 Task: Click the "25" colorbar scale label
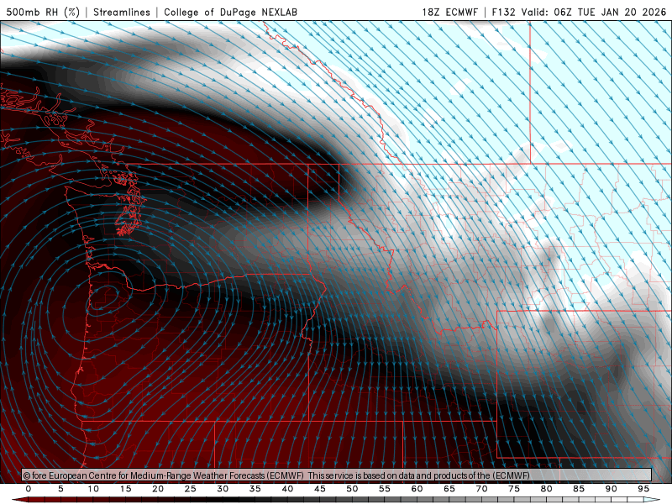point(191,489)
